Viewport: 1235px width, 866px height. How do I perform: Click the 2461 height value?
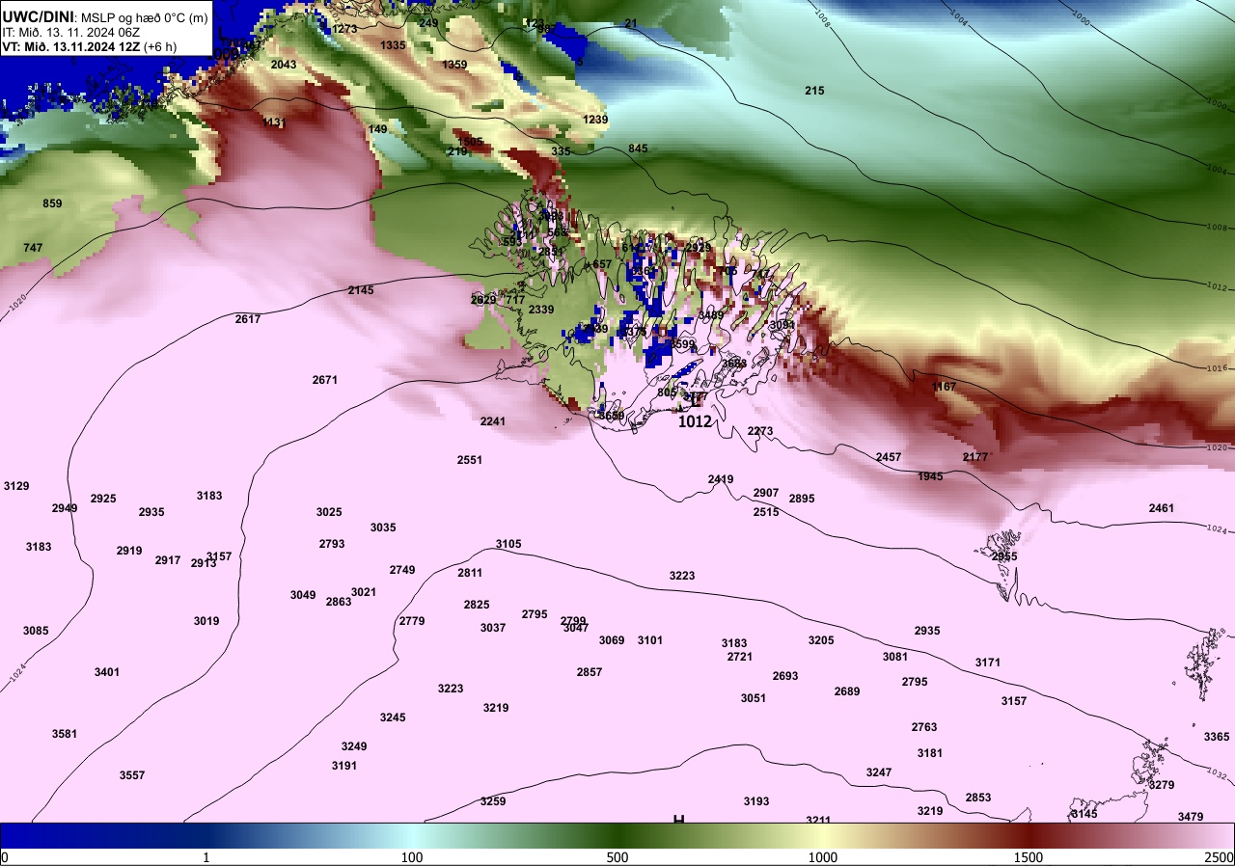(1162, 508)
